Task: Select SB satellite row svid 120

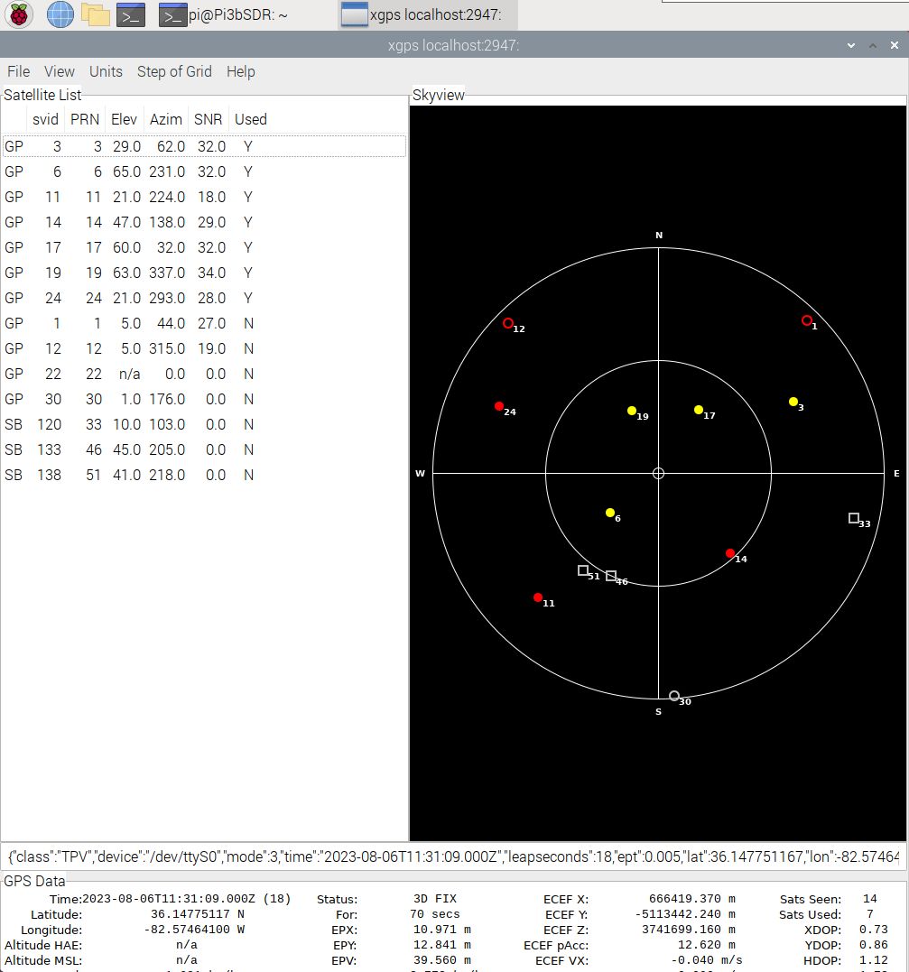Action: pyautogui.click(x=204, y=425)
